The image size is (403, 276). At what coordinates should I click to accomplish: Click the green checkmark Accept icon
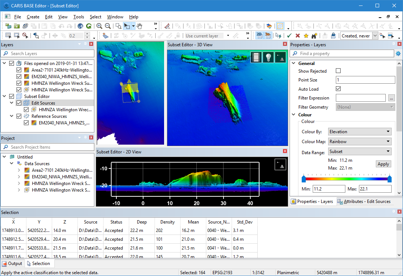tap(289, 36)
